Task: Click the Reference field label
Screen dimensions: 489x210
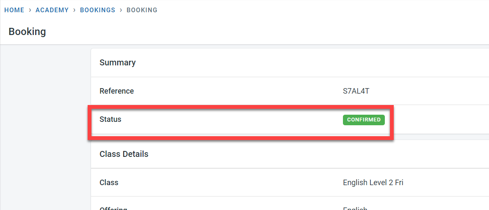Action: tap(116, 91)
